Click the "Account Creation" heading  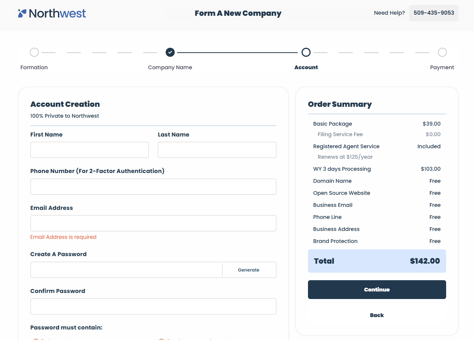[x=65, y=104]
